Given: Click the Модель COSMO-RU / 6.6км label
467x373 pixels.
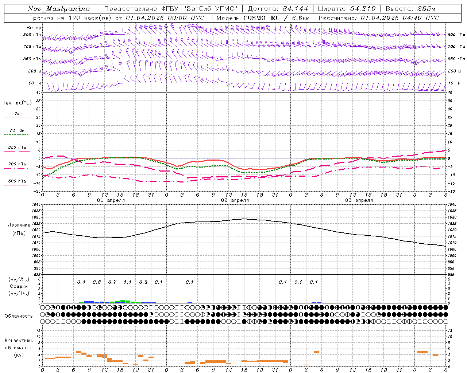Looking at the screenshot, I should pos(263,18).
